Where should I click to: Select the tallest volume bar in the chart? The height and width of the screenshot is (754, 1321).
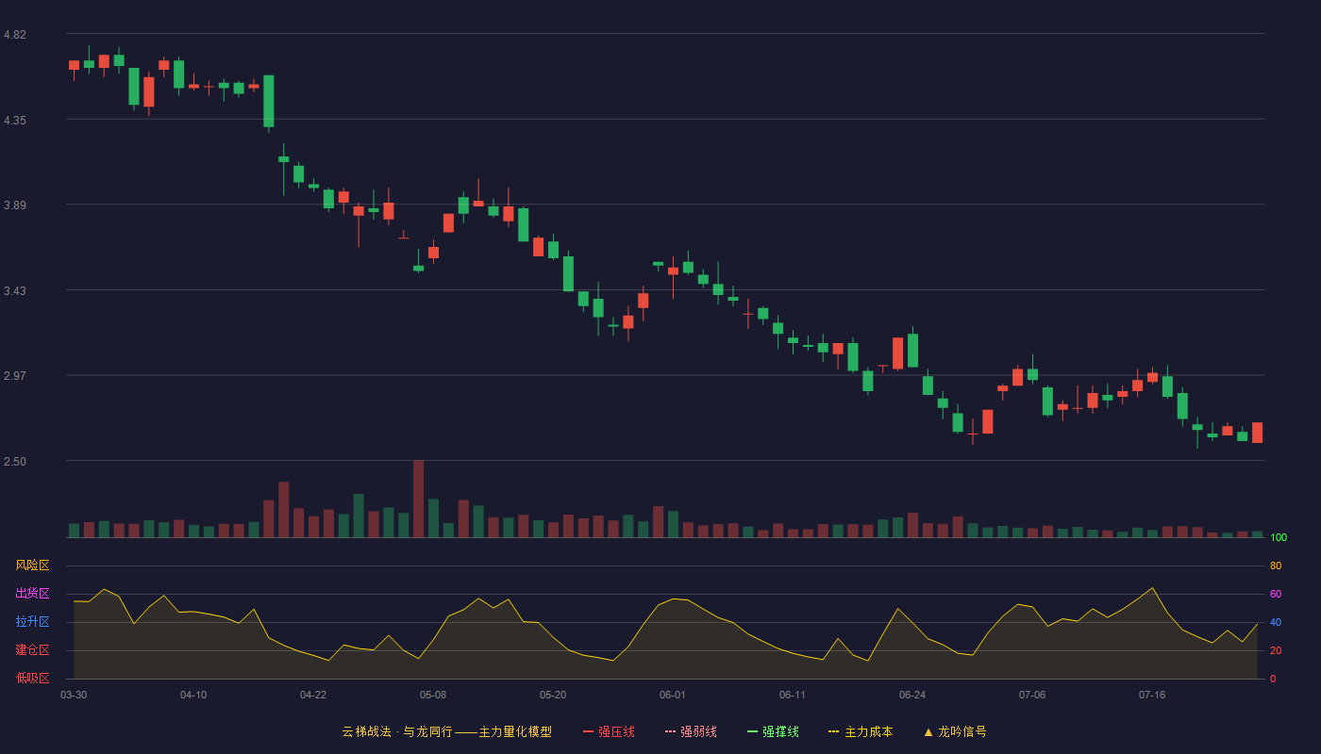point(418,499)
